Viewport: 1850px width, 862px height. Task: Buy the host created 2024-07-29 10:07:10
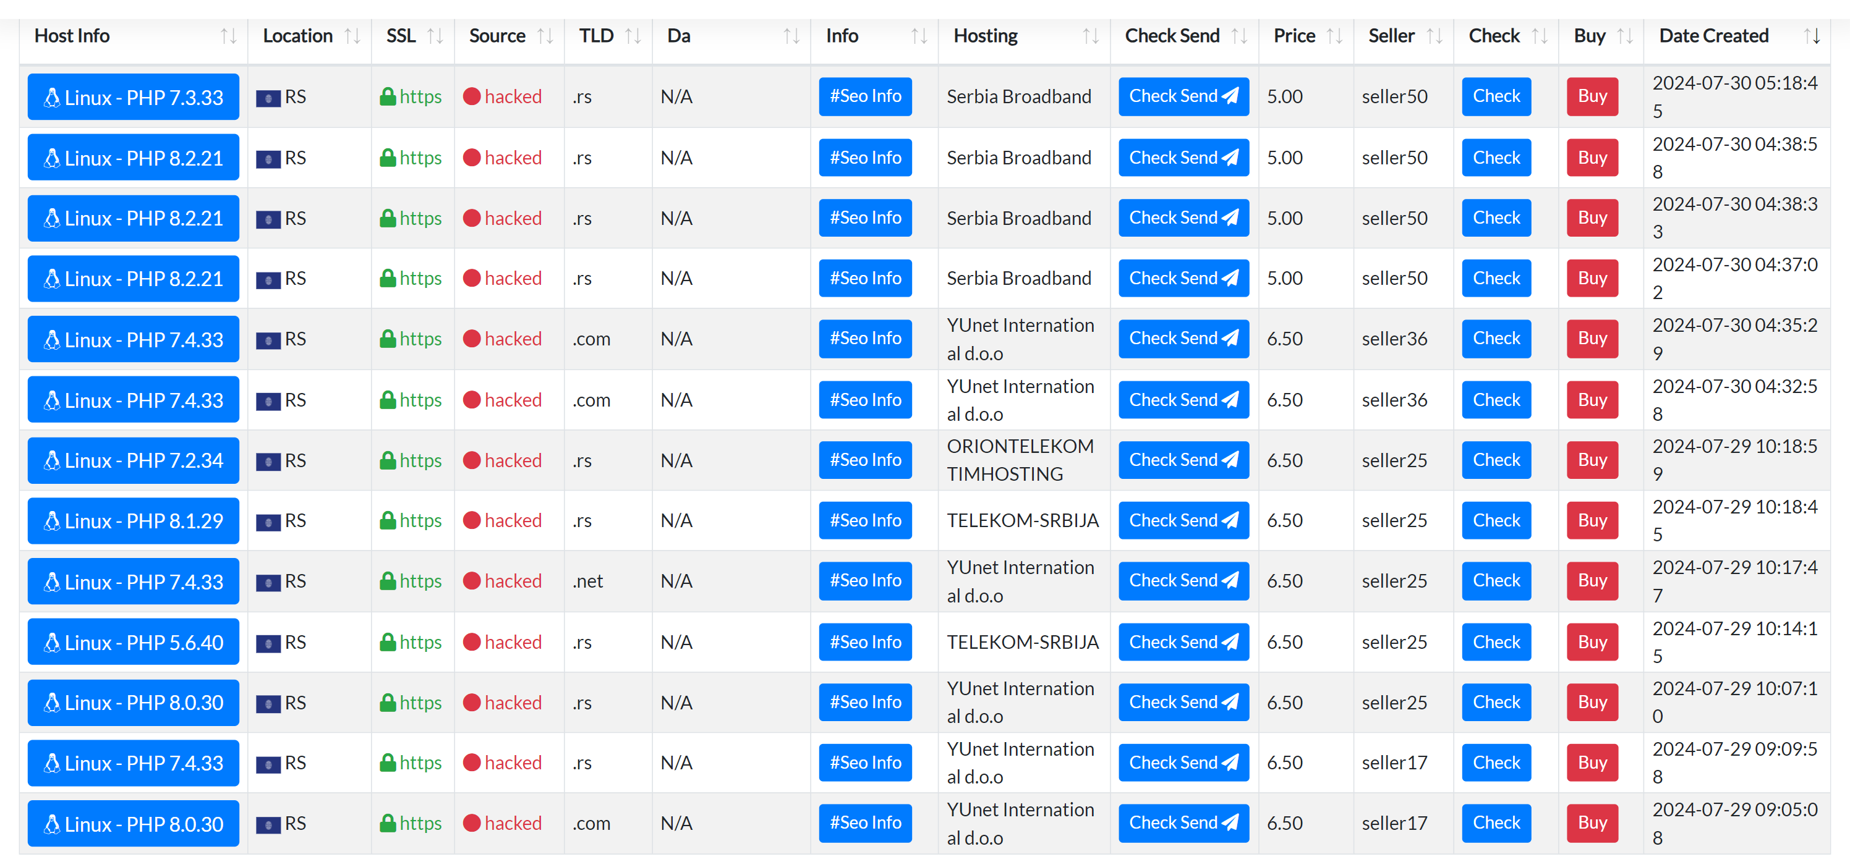click(x=1592, y=702)
